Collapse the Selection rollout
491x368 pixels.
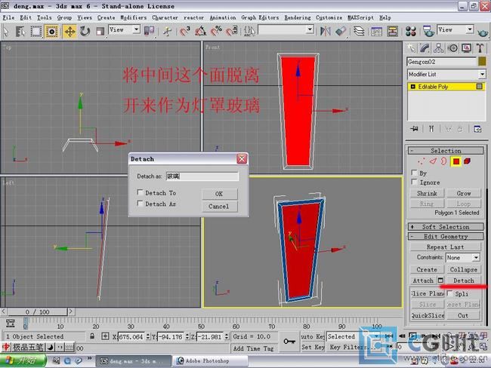pyautogui.click(x=446, y=151)
